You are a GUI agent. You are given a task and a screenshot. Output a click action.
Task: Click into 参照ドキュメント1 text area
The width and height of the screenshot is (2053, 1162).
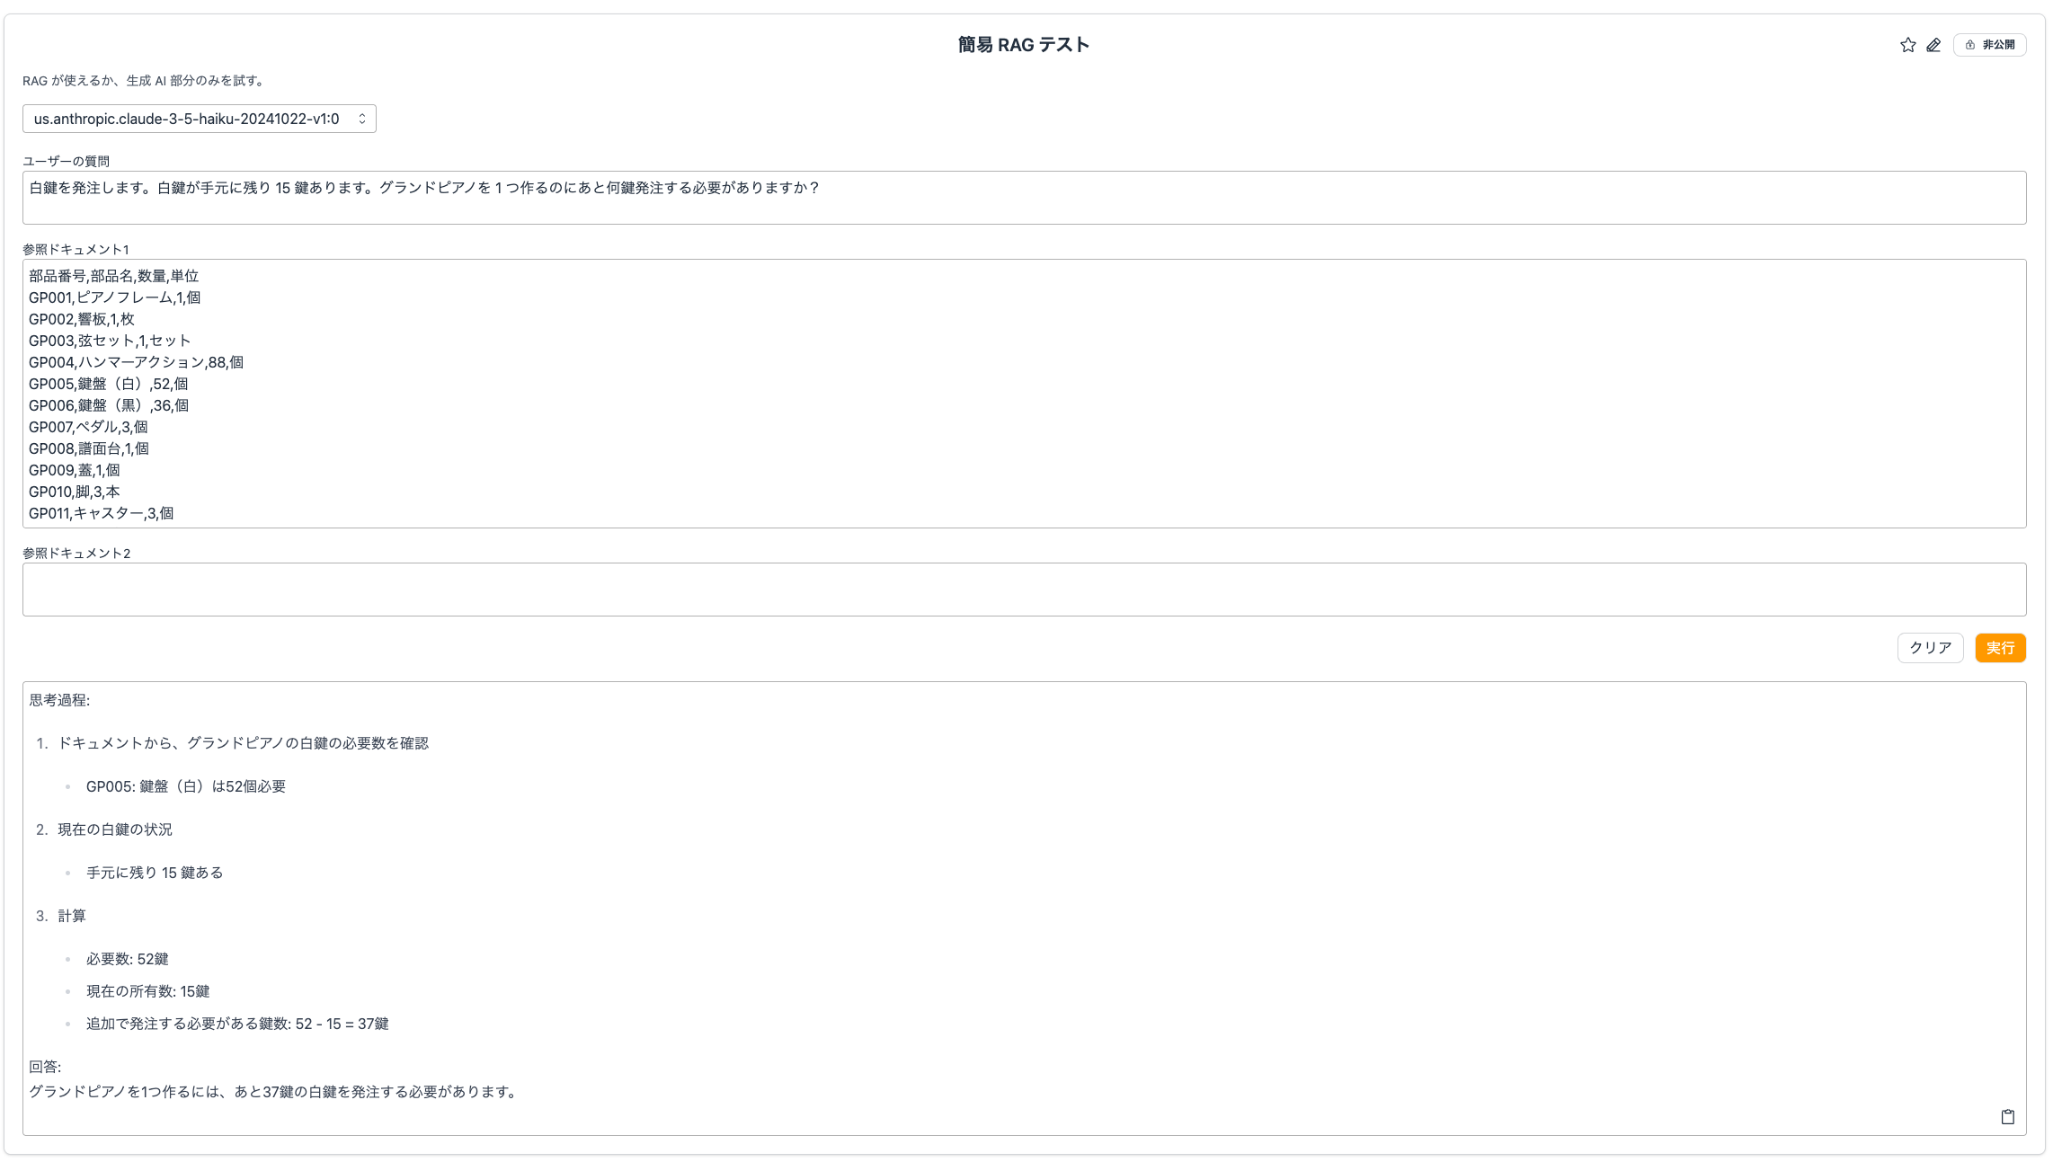click(x=1025, y=394)
